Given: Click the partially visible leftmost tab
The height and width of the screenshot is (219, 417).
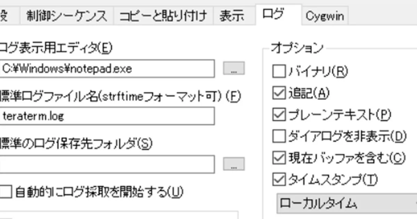Looking at the screenshot, I should 4,16.
